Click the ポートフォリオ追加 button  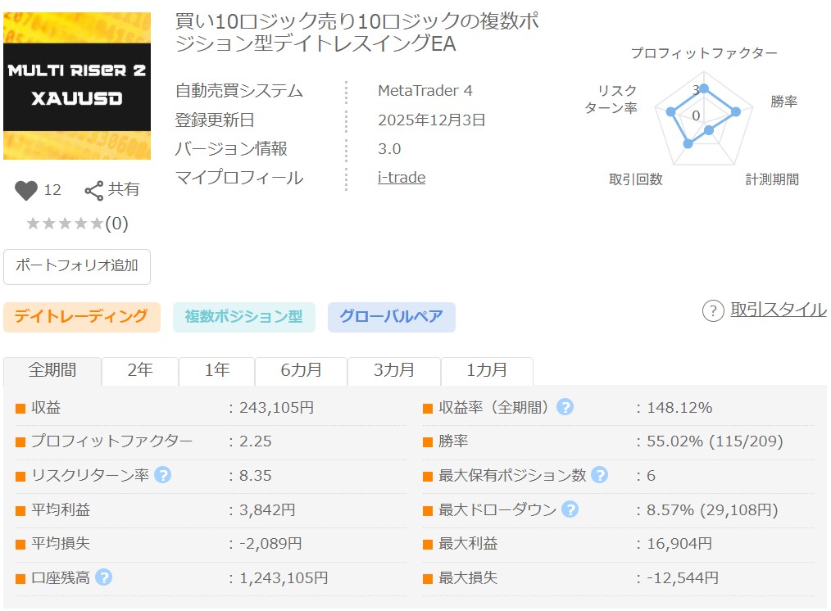(77, 266)
